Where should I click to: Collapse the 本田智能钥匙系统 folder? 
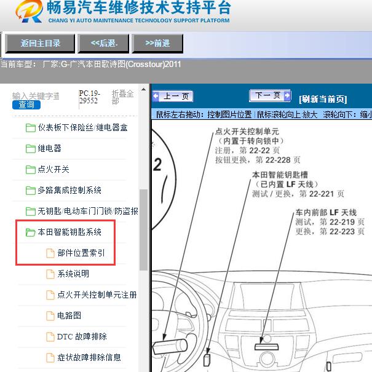(69, 232)
